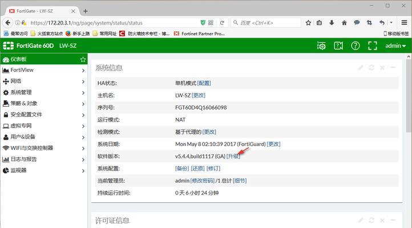Click the undo arrow toolbar icon

(382, 23)
